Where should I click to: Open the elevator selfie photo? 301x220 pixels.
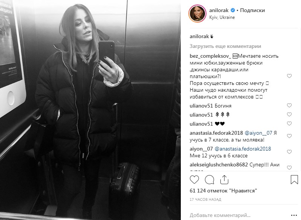click(90, 110)
